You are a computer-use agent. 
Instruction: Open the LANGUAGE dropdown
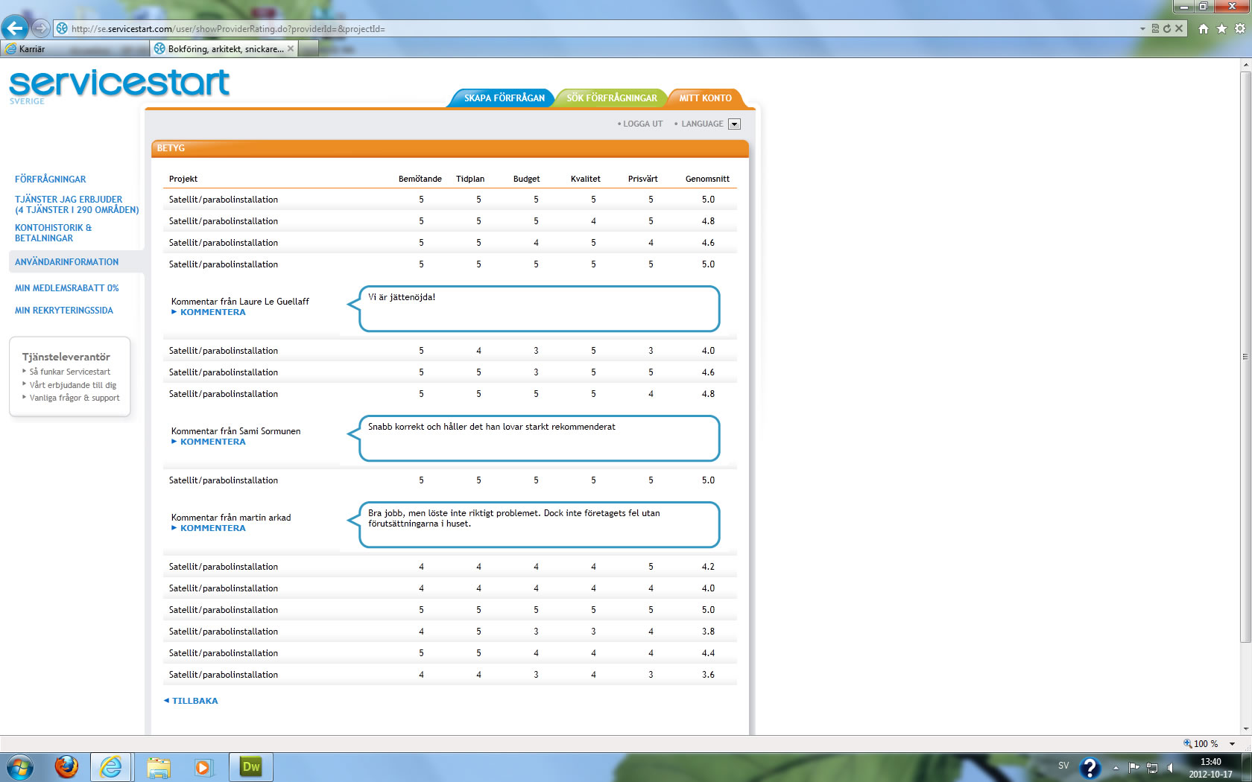(735, 124)
